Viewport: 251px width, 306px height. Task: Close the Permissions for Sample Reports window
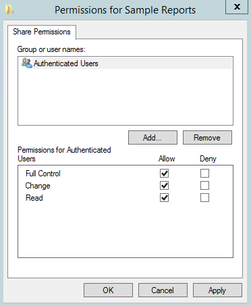coord(237,7)
